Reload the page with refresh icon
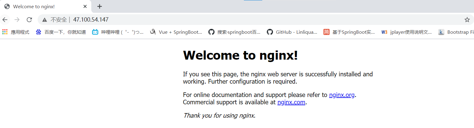The image size is (474, 128). coord(29,20)
